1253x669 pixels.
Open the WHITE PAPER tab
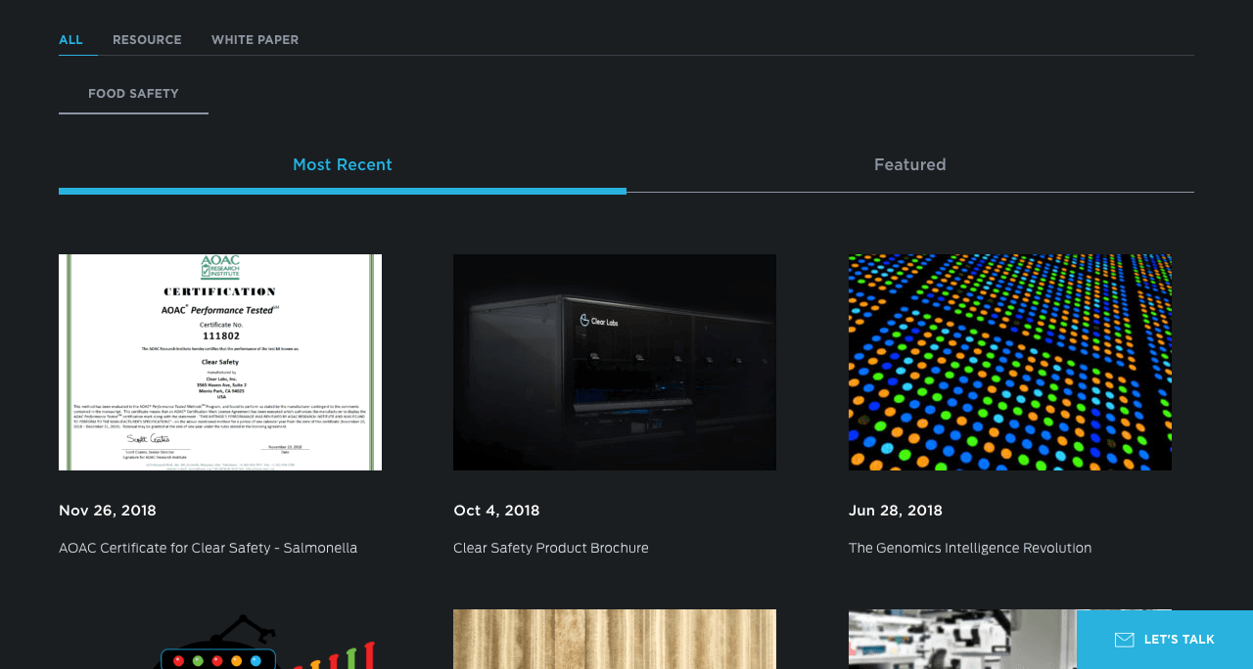tap(255, 40)
